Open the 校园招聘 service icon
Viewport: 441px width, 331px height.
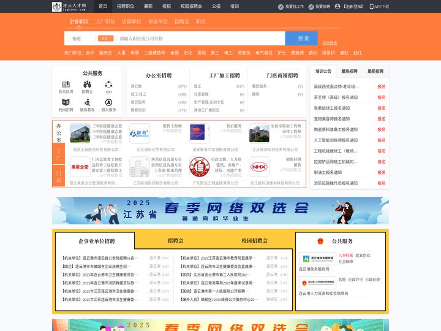[x=66, y=102]
